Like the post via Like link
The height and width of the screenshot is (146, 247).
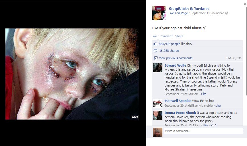pyautogui.click(x=154, y=36)
